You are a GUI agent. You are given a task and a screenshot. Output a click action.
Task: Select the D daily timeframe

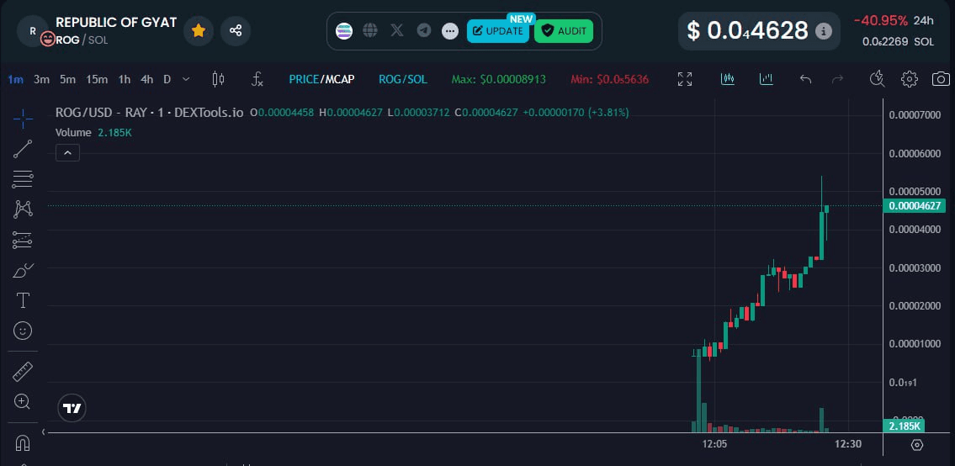[167, 79]
